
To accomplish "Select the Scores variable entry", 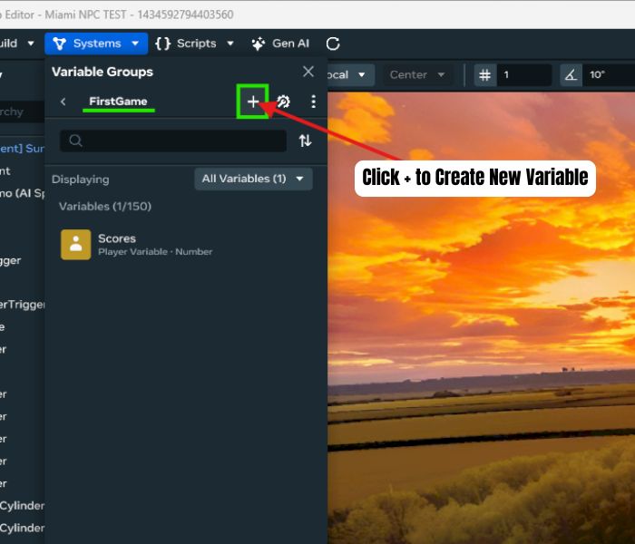I will 154,244.
